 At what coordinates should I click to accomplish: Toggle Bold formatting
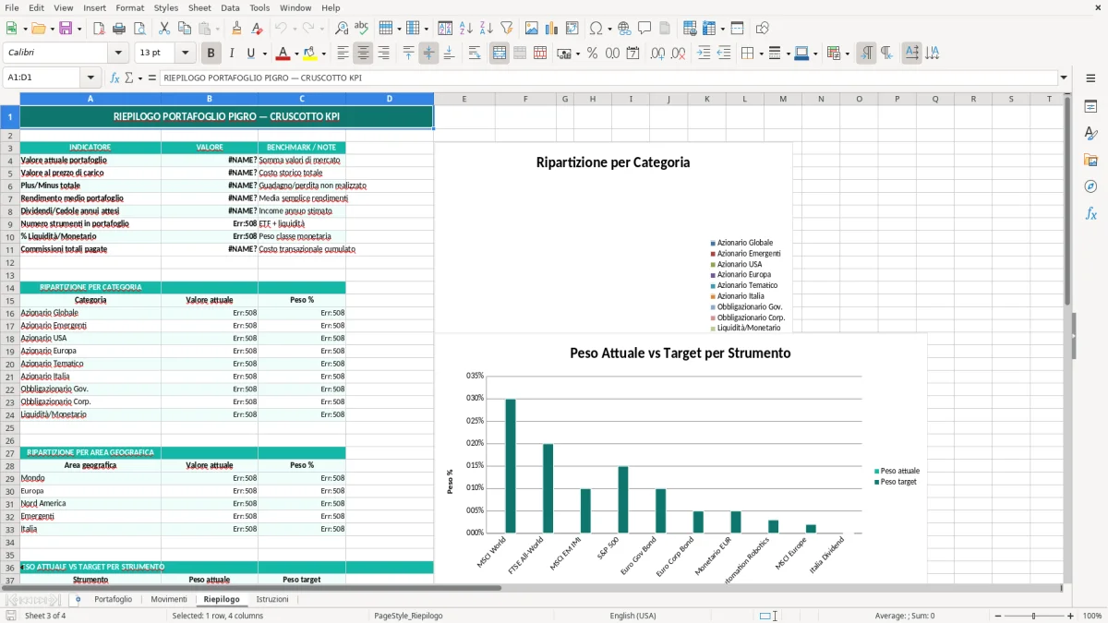pyautogui.click(x=211, y=54)
